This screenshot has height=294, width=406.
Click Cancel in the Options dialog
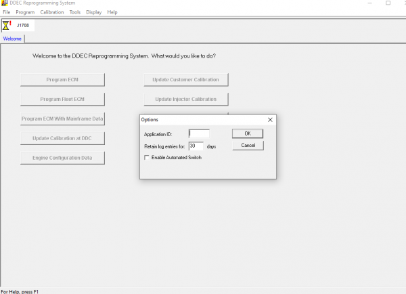[x=248, y=146]
